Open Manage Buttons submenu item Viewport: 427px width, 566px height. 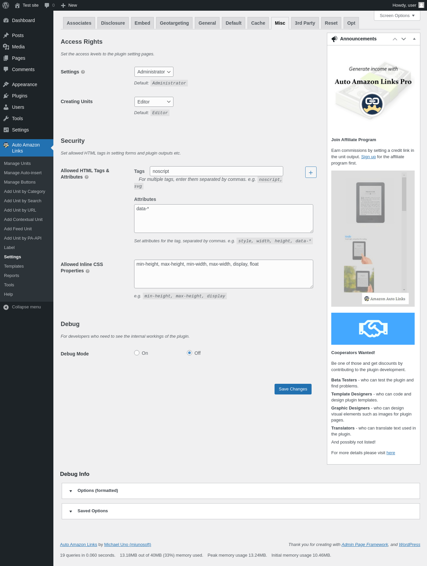(20, 182)
